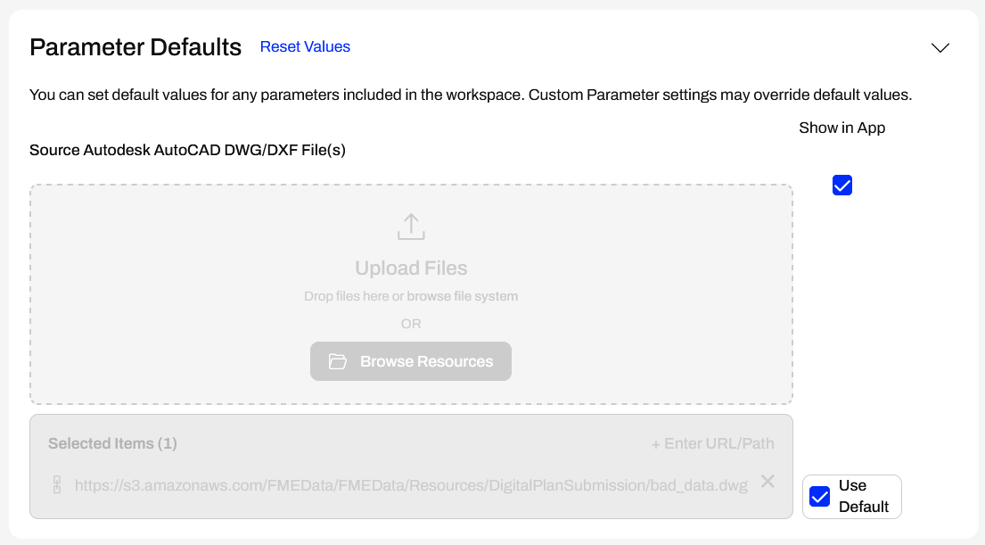
Task: Select the bad_data.dwg URL entry
Action: pos(411,486)
